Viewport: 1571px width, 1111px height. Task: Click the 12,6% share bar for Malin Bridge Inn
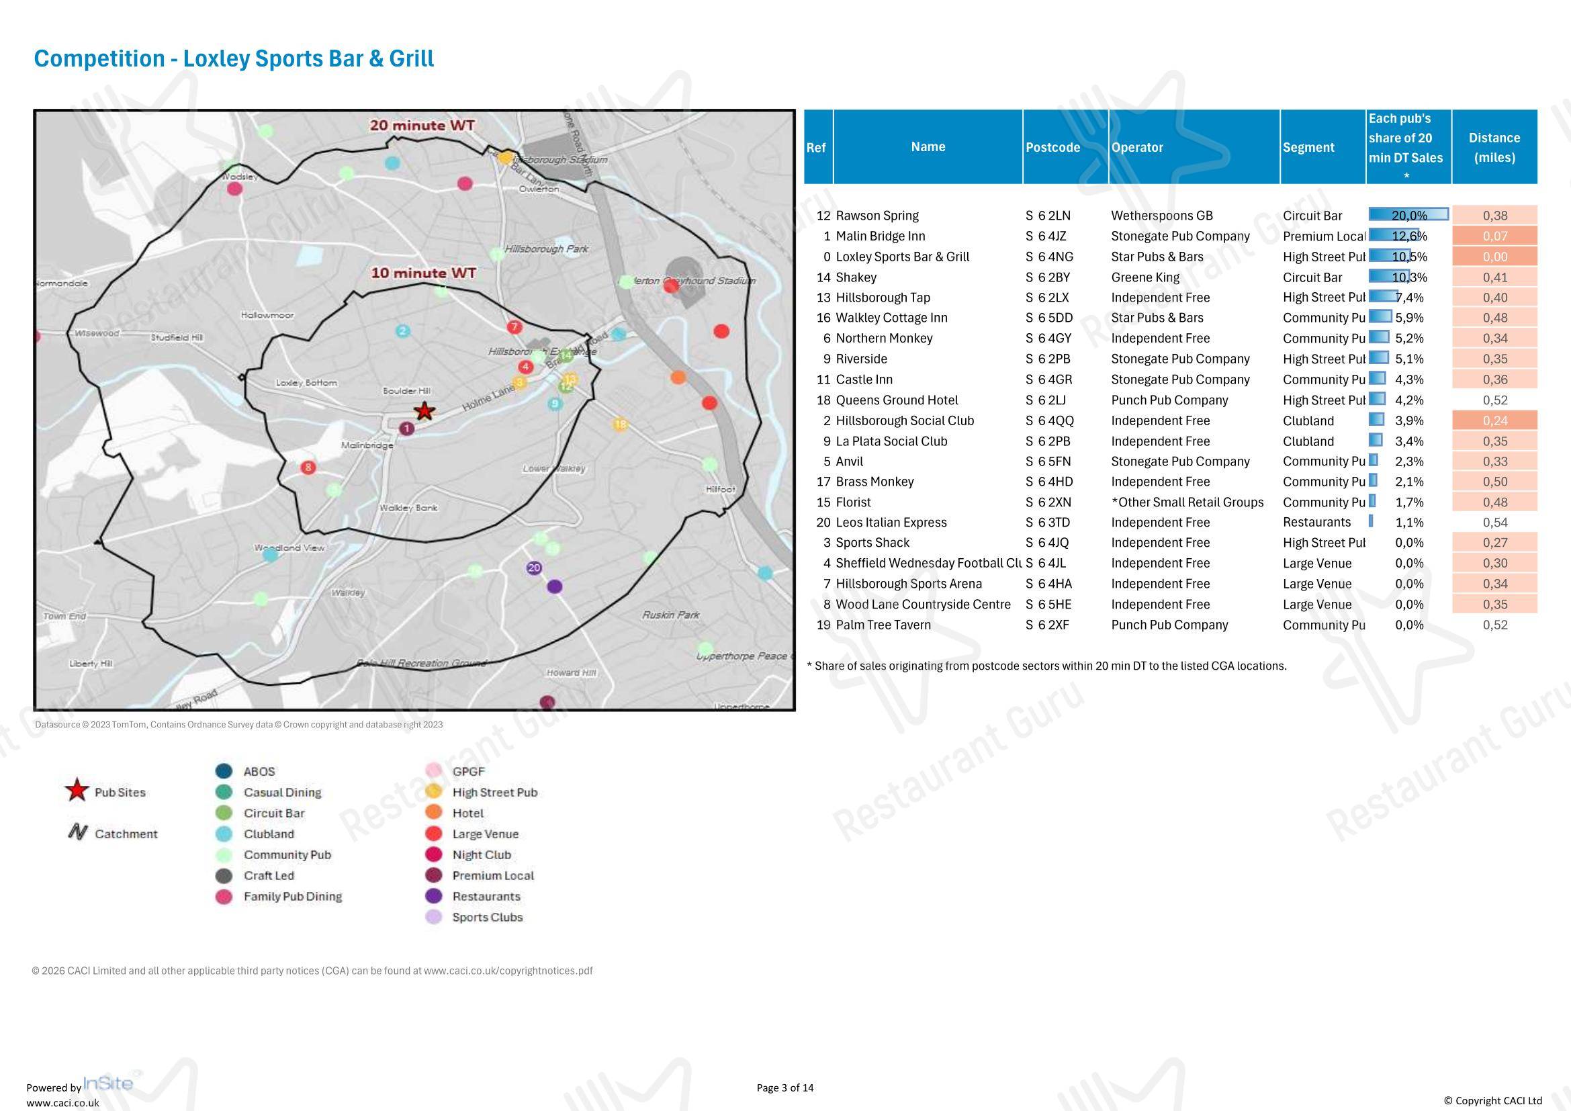point(1394,235)
